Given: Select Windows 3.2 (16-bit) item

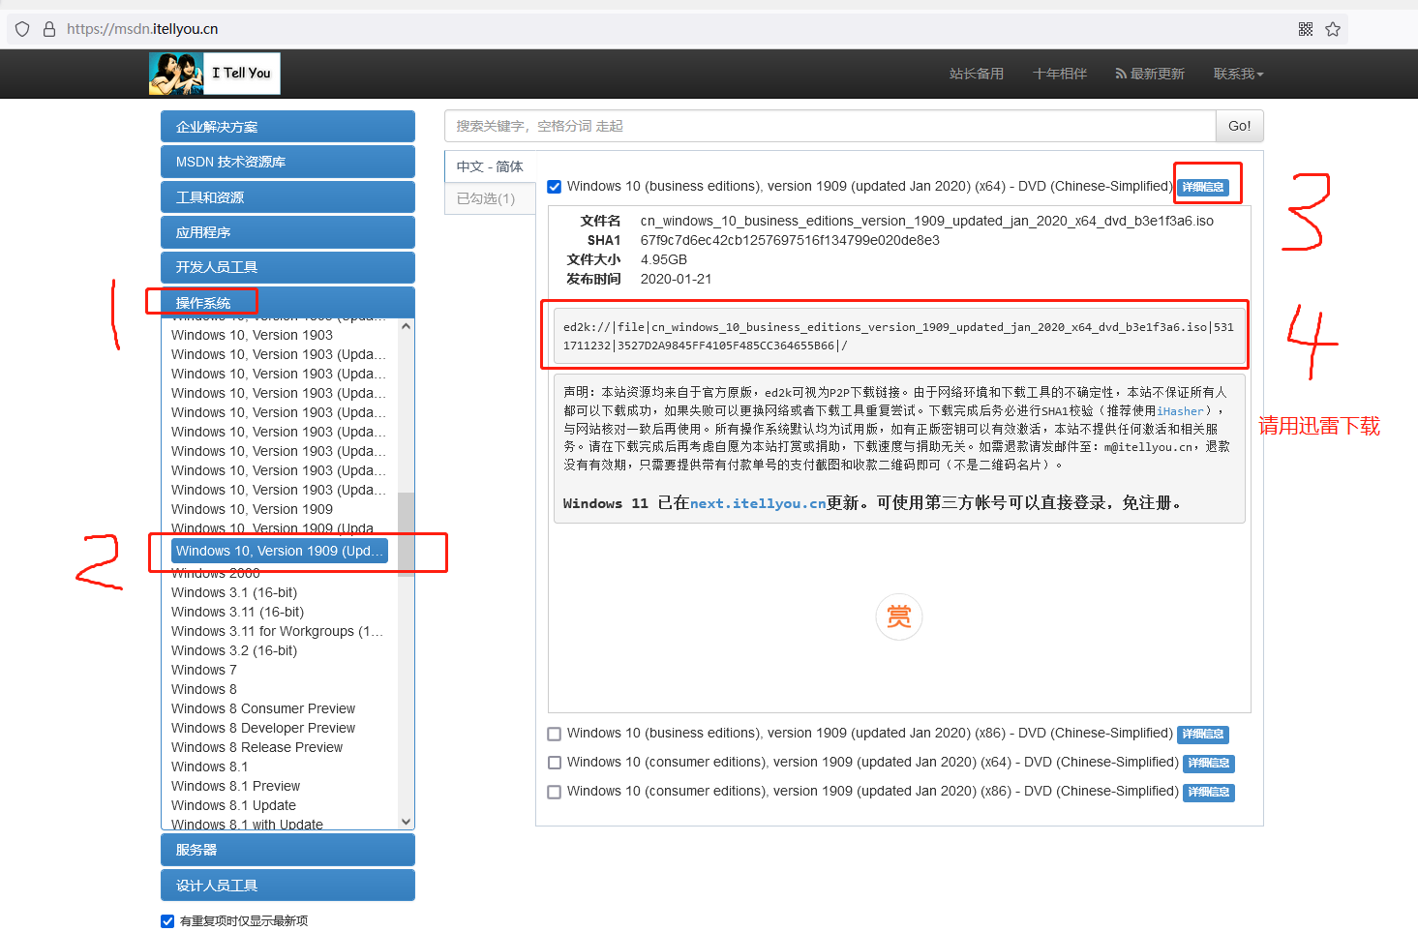Looking at the screenshot, I should (234, 650).
